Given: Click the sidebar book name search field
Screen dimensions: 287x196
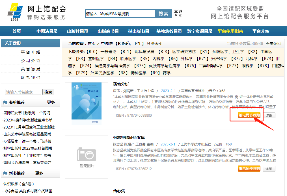Looking at the screenshot, I should click(x=23, y=92).
